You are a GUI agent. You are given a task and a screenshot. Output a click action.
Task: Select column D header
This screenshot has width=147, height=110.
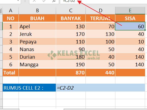tap(100, 11)
